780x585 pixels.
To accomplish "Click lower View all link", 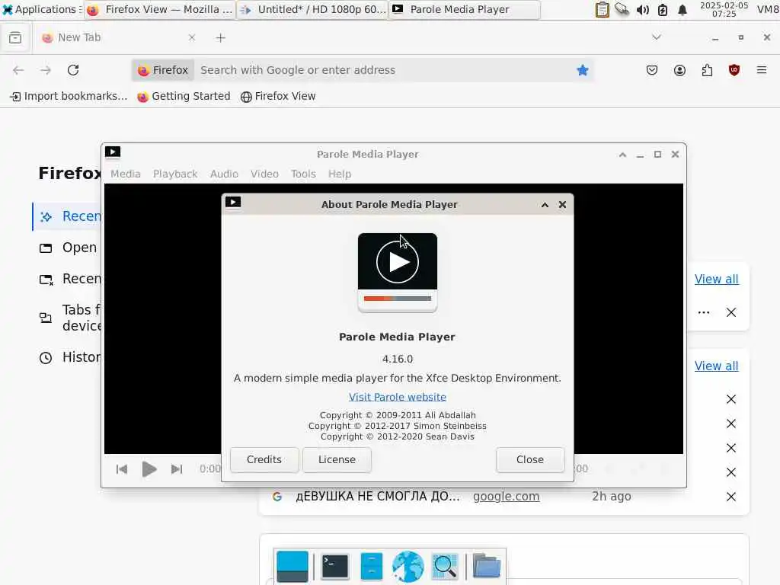I will click(x=716, y=366).
